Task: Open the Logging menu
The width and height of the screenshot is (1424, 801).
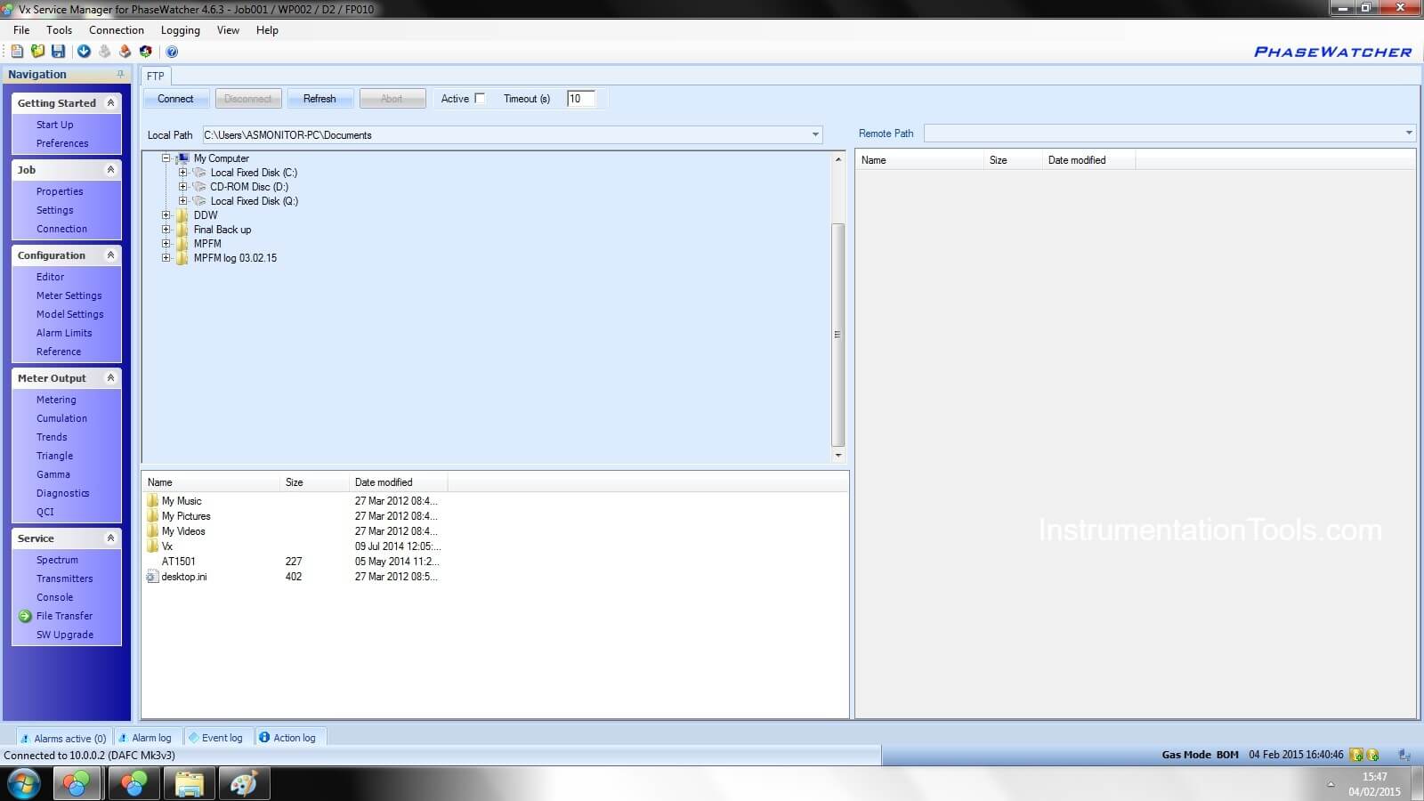Action: 181,30
